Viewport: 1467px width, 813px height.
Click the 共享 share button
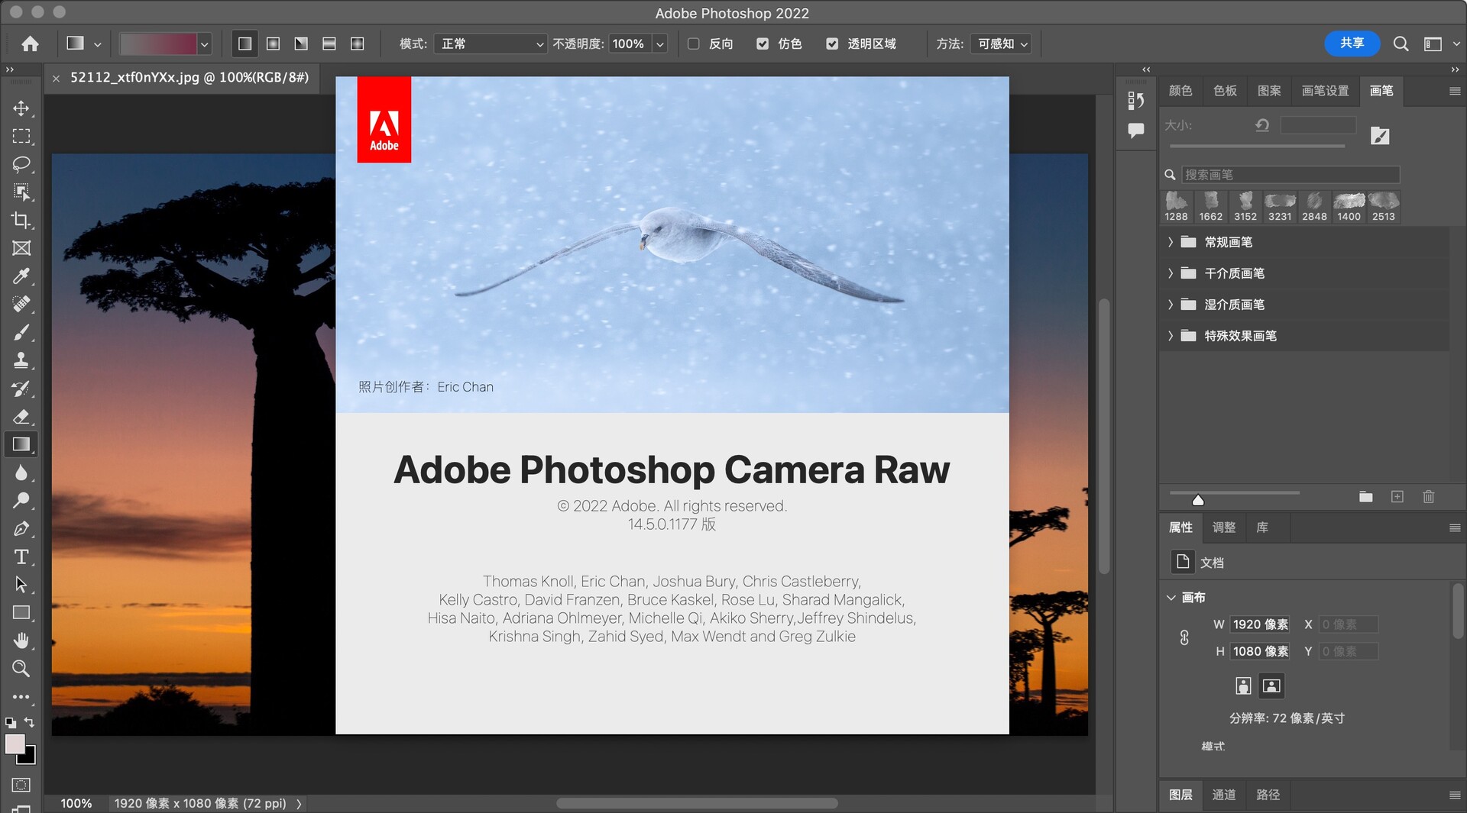[x=1352, y=44]
